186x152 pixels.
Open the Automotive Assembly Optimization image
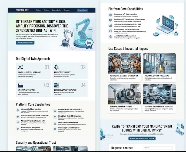tap(125, 63)
